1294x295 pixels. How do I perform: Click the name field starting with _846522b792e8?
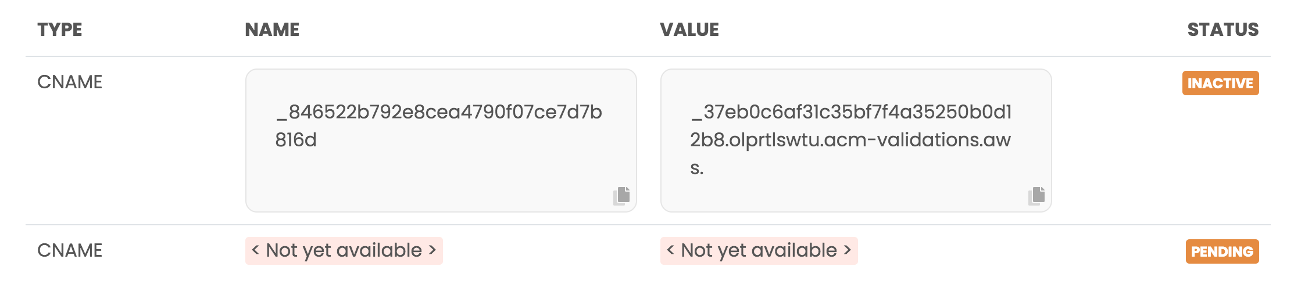439,112
